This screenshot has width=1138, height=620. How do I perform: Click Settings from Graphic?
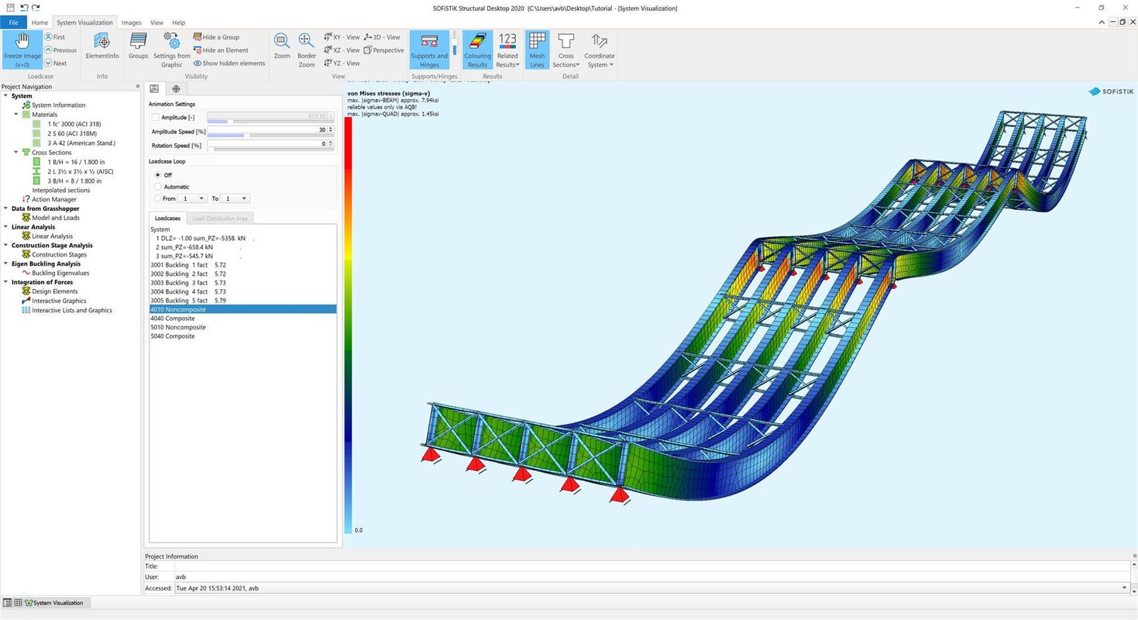click(x=172, y=50)
